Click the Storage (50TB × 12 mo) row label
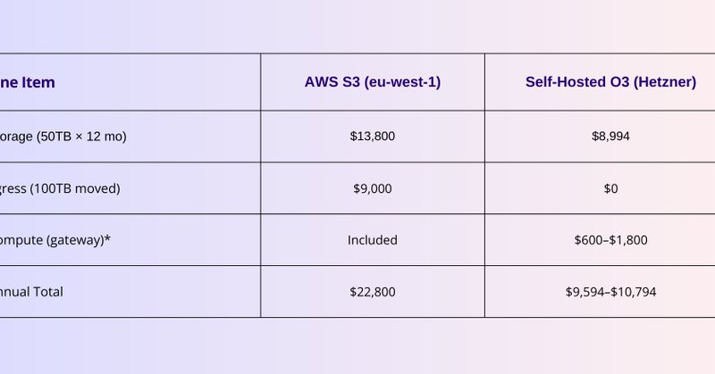The width and height of the screenshot is (715, 374). click(63, 137)
